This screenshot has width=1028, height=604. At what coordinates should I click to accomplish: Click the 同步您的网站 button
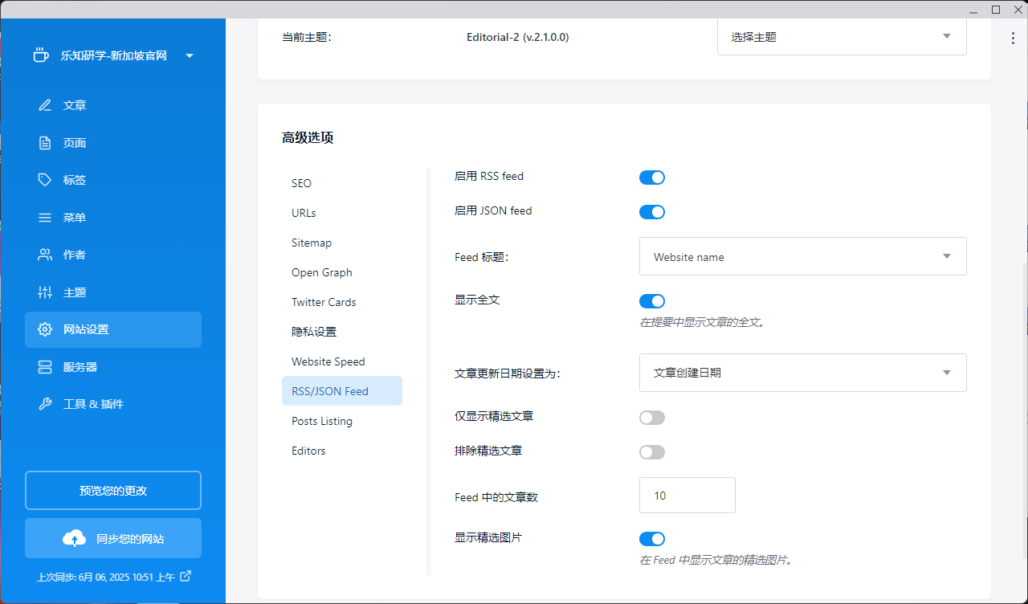[113, 538]
